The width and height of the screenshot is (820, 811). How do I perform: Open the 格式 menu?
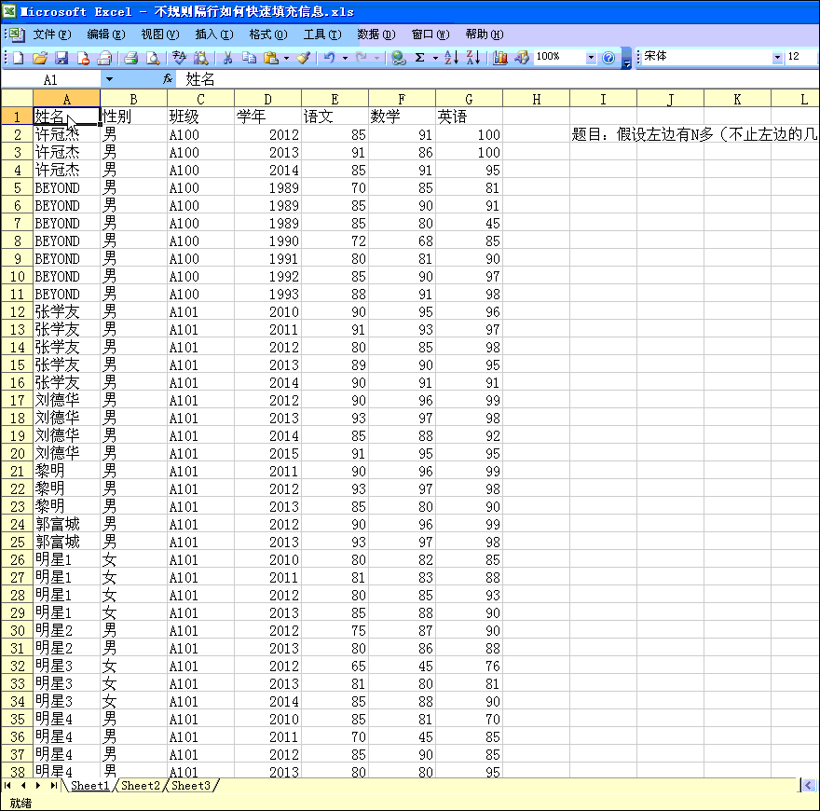pos(267,34)
